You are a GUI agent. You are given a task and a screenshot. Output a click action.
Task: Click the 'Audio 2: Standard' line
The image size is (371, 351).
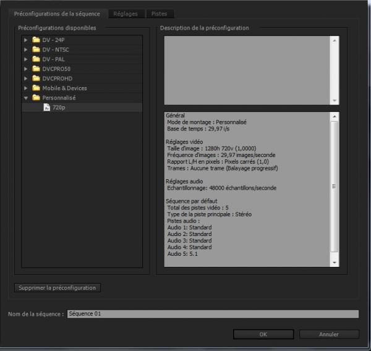(x=190, y=234)
